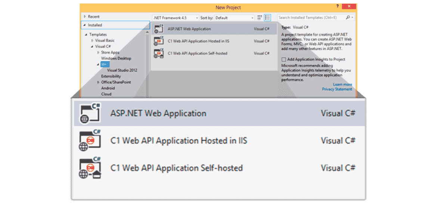Expand the Recent section
The image size is (437, 205).
(85, 17)
